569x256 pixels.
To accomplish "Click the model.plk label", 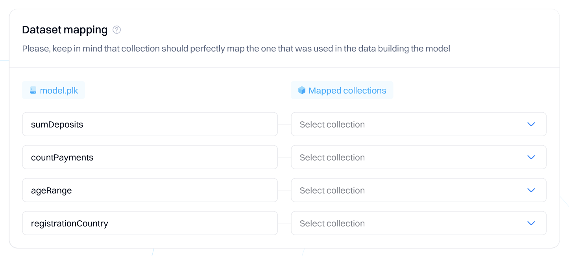I will 59,91.
